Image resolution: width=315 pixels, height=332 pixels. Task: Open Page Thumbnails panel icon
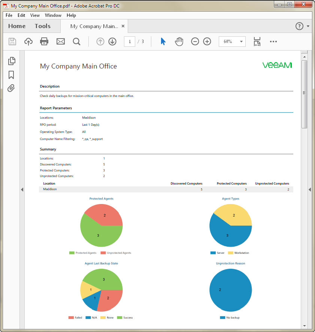click(x=12, y=61)
